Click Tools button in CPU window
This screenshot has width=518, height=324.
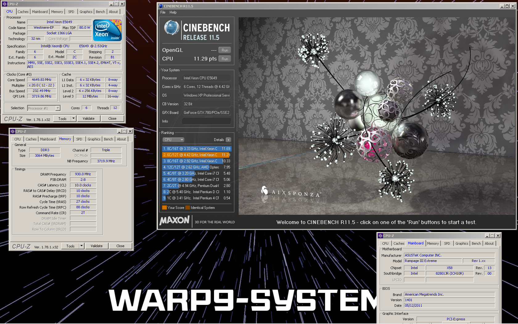coord(62,118)
